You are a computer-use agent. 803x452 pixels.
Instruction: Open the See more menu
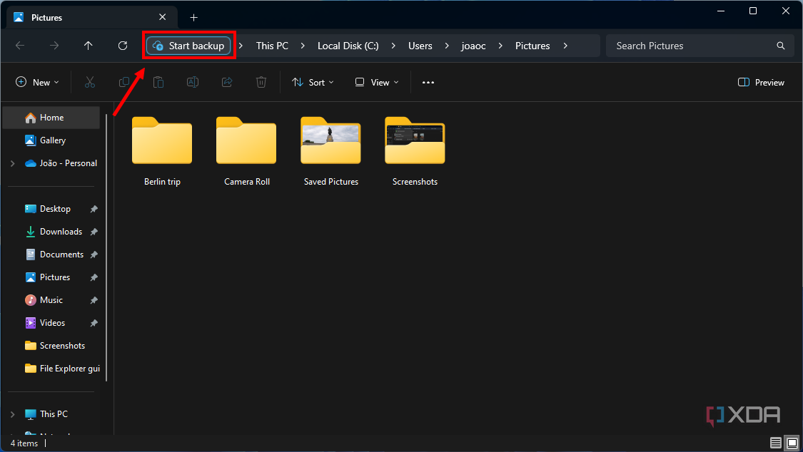428,82
